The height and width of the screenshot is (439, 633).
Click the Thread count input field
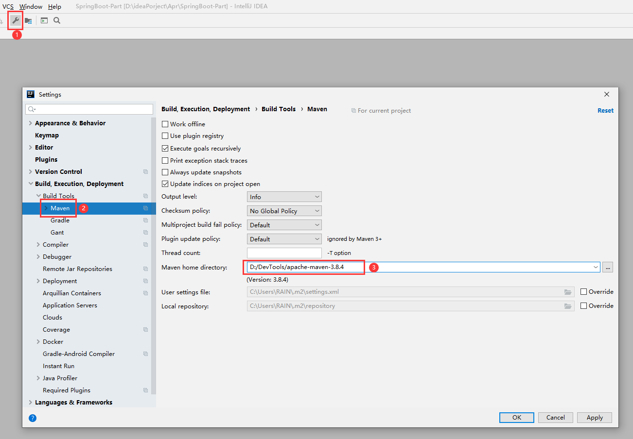coord(284,253)
